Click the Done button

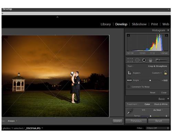117,121
